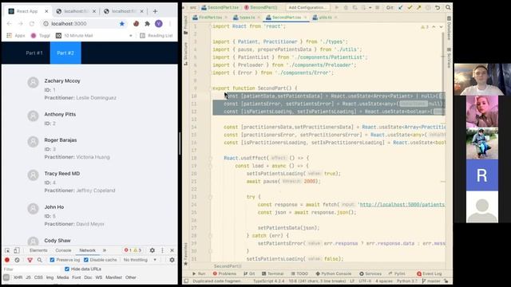The height and width of the screenshot is (287, 511).
Task: Open a new Chrome tab with plus
Action: (155, 11)
